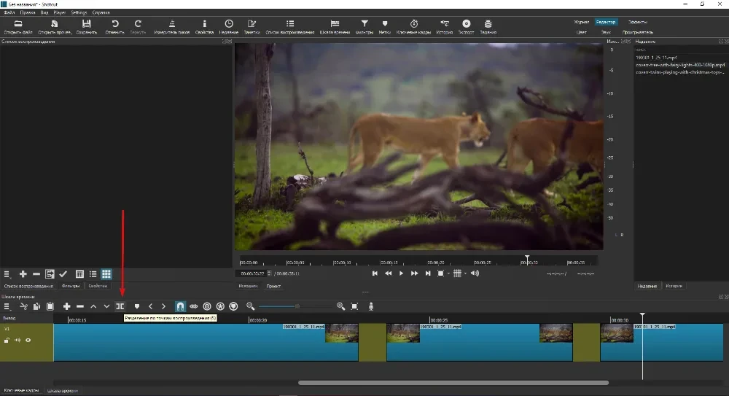Open the Settings menu in menu bar
The width and height of the screenshot is (729, 396).
click(x=79, y=12)
